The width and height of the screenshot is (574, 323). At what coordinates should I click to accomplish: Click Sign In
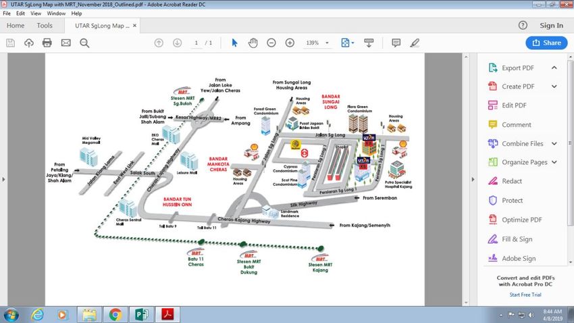[x=551, y=25]
